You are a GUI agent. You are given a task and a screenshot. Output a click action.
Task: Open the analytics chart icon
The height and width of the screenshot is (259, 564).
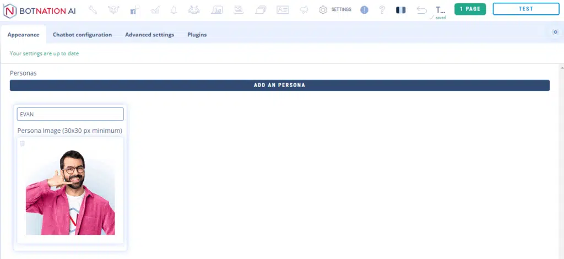(x=155, y=10)
